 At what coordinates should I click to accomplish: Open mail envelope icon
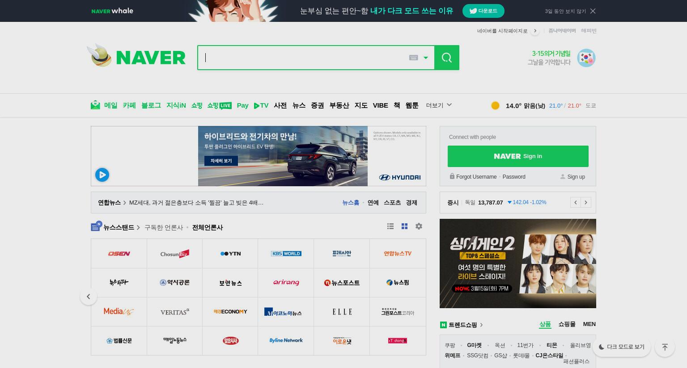point(95,105)
